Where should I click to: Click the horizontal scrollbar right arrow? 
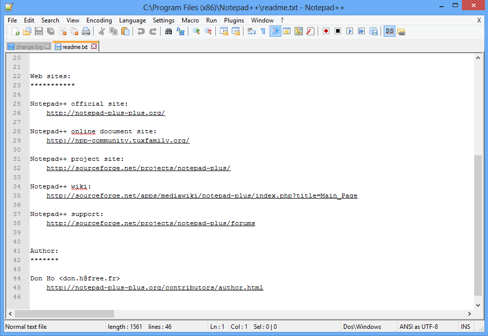(x=470, y=314)
